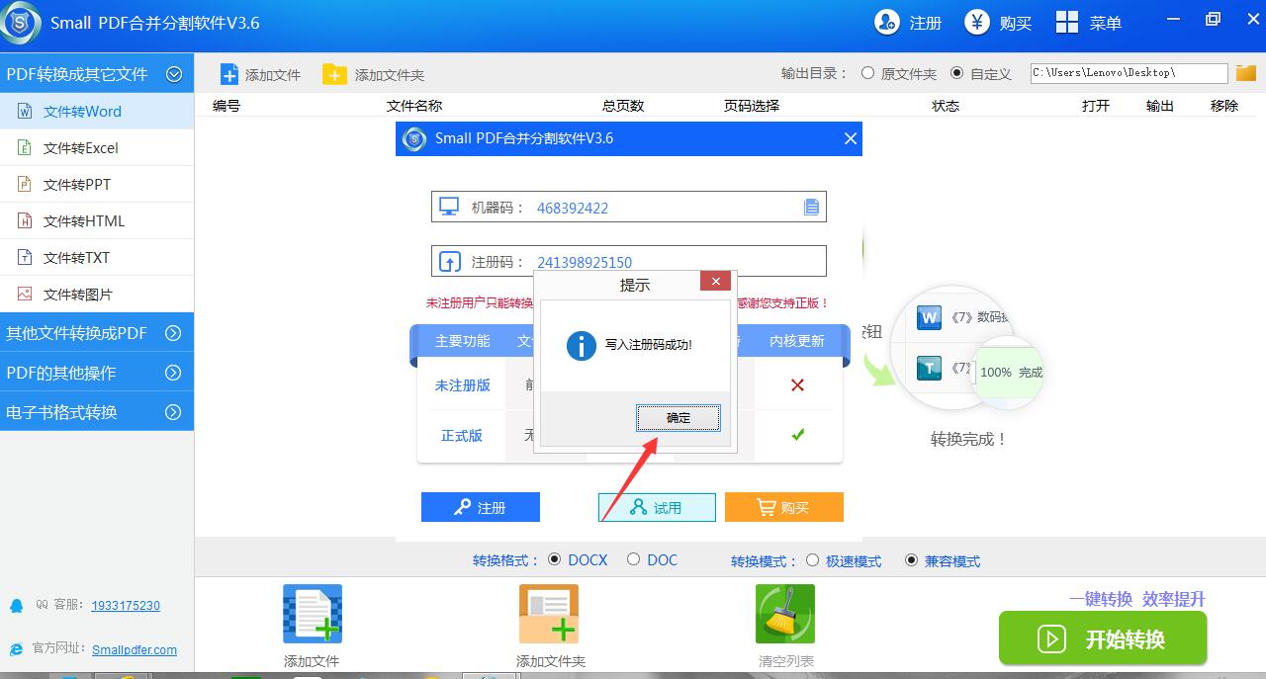
Task: Click the 未注册版 row label
Action: 463,385
